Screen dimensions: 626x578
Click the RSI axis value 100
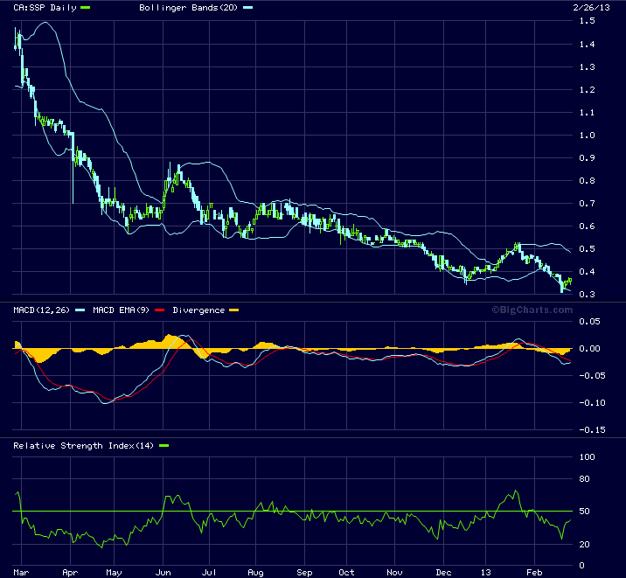587,456
